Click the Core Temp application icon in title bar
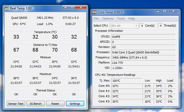 point(94,12)
